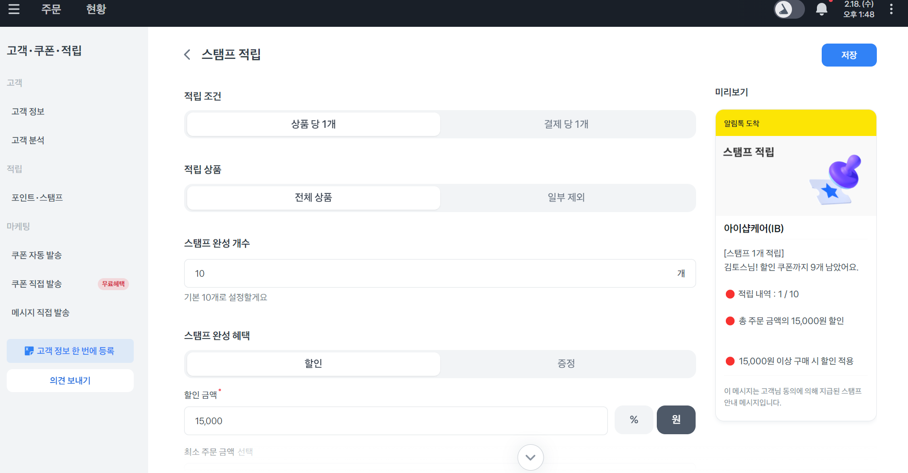
Task: Click the 무료혜택 badge
Action: pos(113,284)
